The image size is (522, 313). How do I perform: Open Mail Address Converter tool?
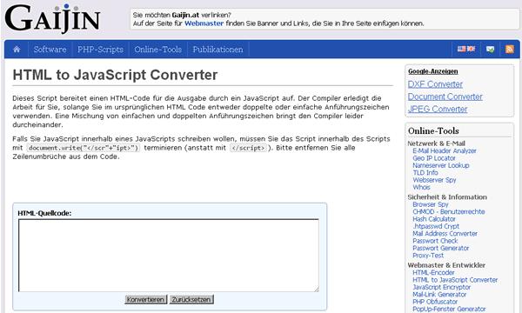pyautogui.click(x=445, y=234)
